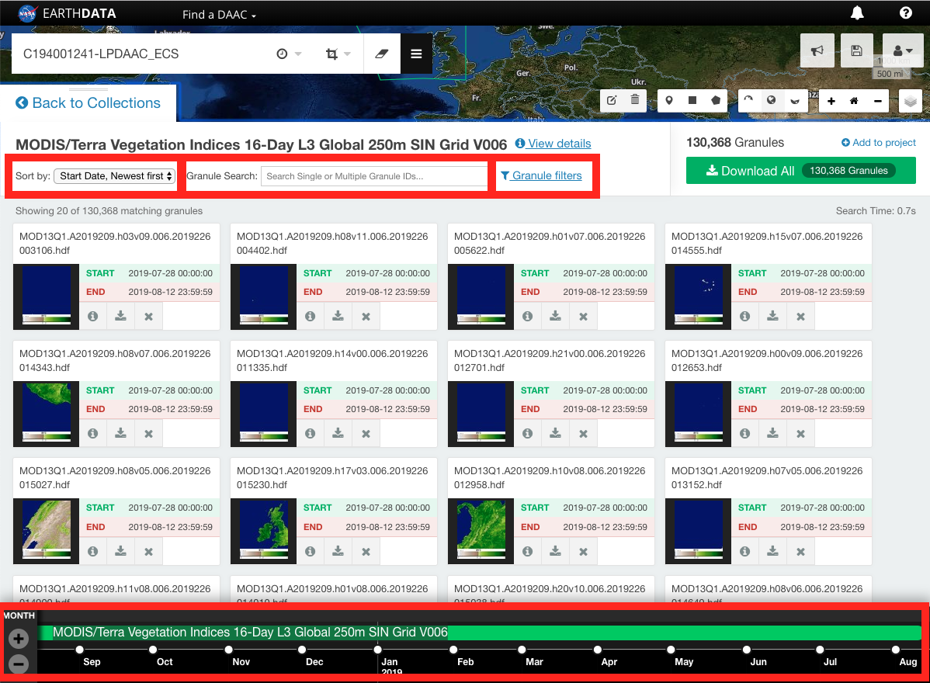The height and width of the screenshot is (683, 930).
Task: Zoom out the timeline
Action: point(19,664)
